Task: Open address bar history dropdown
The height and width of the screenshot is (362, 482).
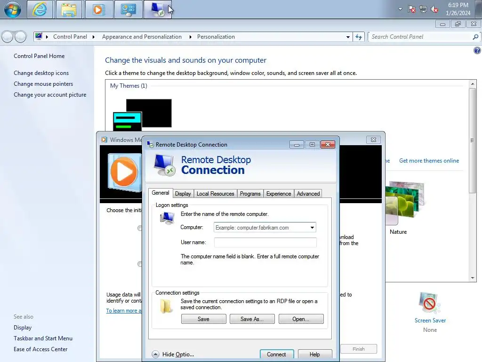Action: pyautogui.click(x=348, y=37)
